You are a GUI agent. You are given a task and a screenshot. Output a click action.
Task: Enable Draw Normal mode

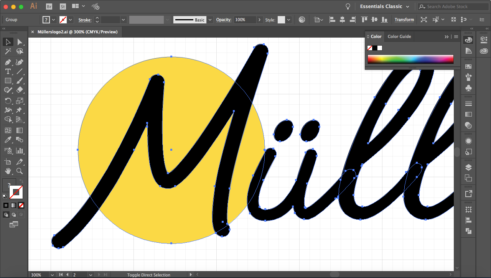click(6, 215)
